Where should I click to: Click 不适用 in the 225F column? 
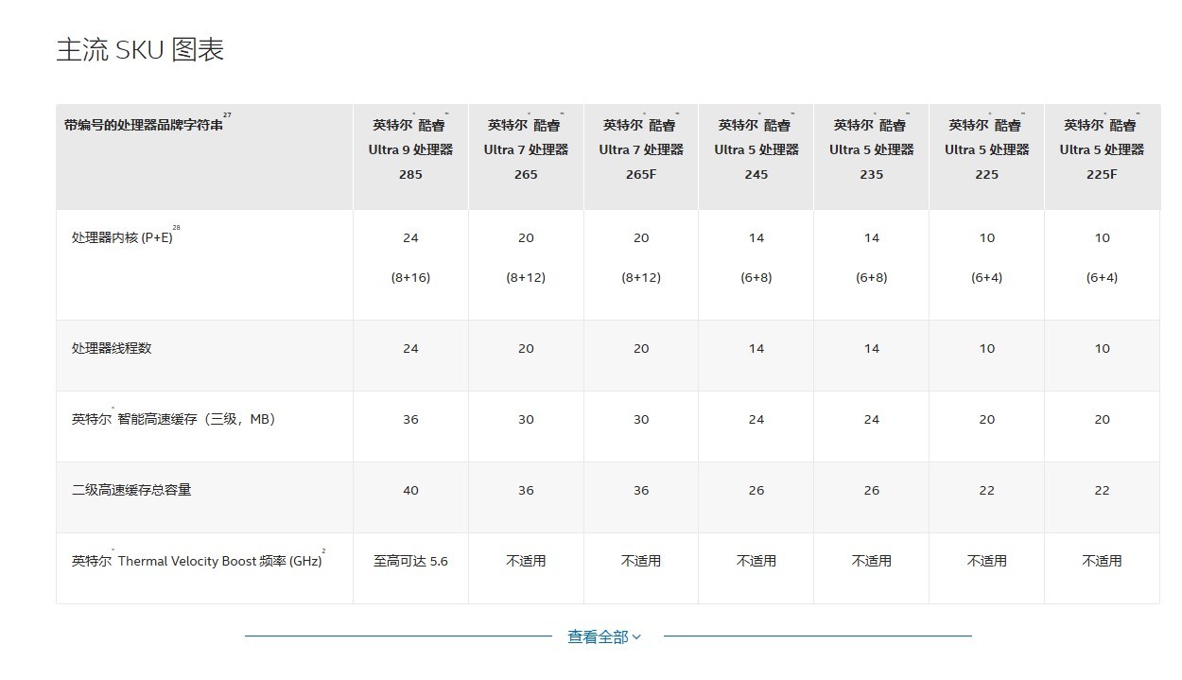(x=1103, y=561)
